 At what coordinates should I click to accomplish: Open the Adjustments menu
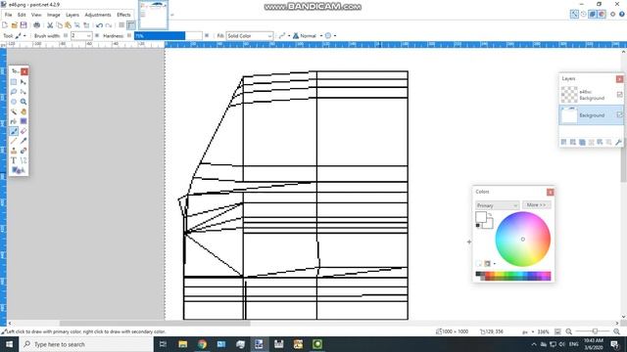[x=98, y=15]
